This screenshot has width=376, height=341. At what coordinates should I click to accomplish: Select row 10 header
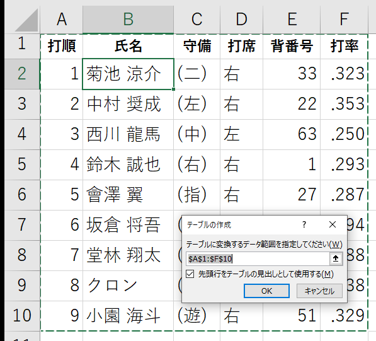(22, 316)
